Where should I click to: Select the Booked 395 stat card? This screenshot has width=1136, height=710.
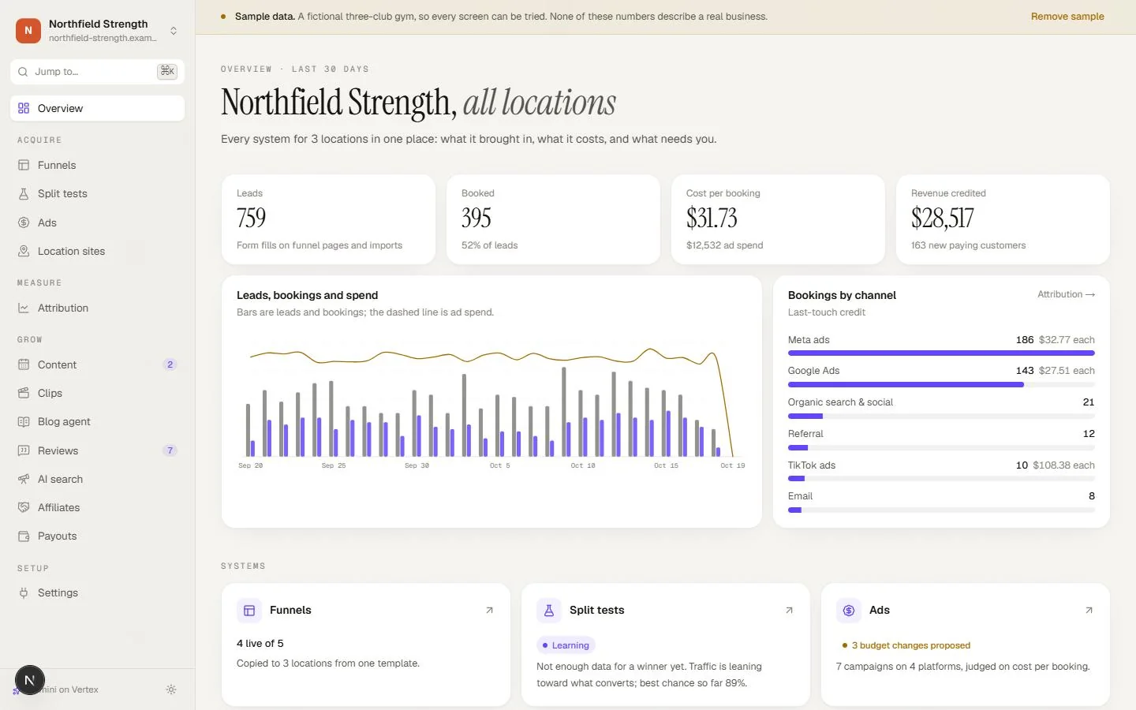point(553,219)
